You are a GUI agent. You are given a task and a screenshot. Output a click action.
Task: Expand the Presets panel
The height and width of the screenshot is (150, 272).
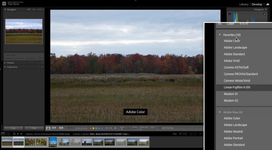(5, 63)
